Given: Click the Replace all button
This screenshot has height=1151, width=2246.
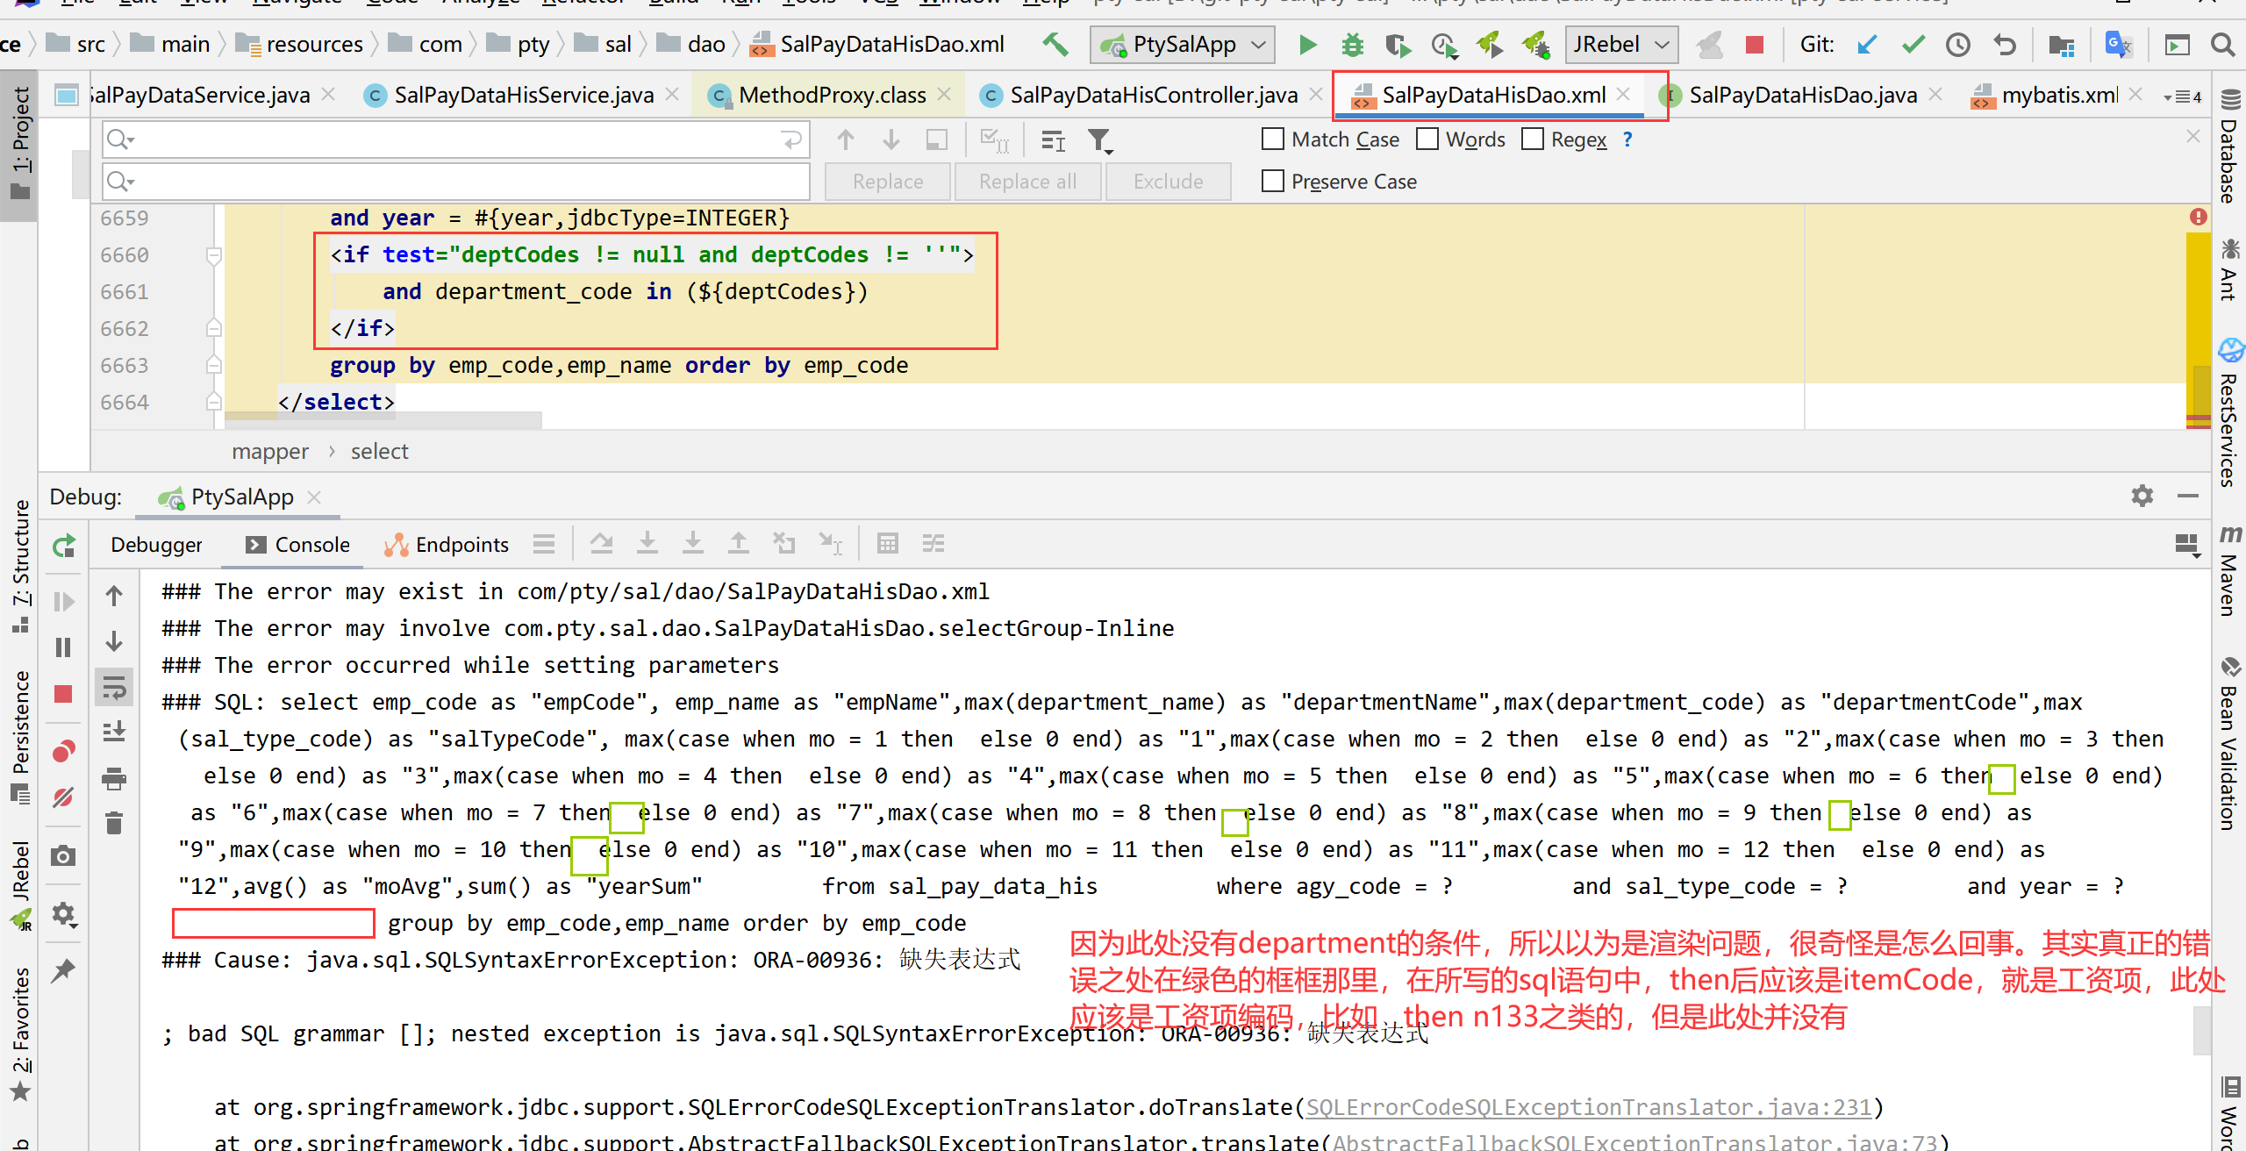Looking at the screenshot, I should point(1027,182).
